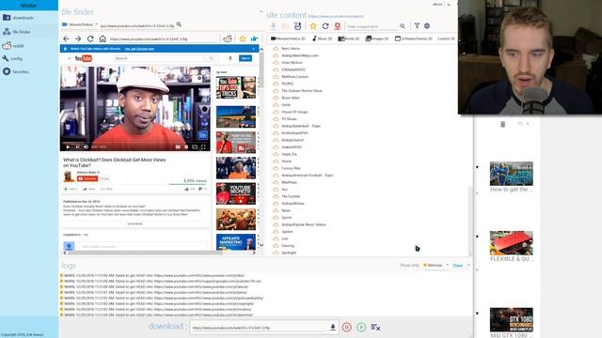
Task: Click site content download arrow icon
Action: click(274, 26)
